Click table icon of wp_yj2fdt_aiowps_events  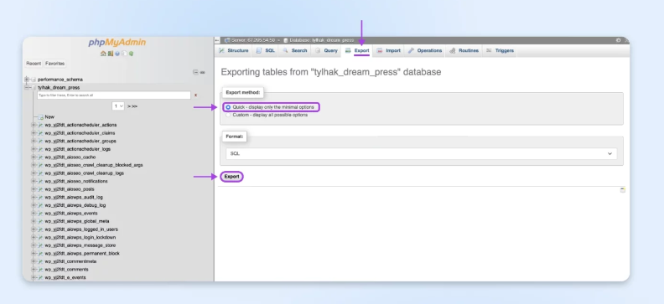coord(40,214)
